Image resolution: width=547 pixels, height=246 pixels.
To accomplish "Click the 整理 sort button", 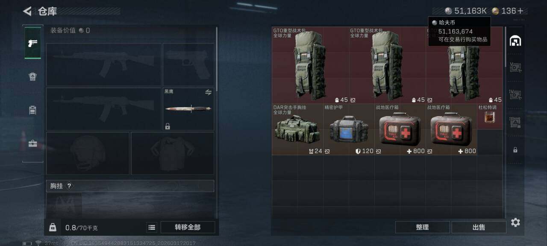I will [x=422, y=227].
